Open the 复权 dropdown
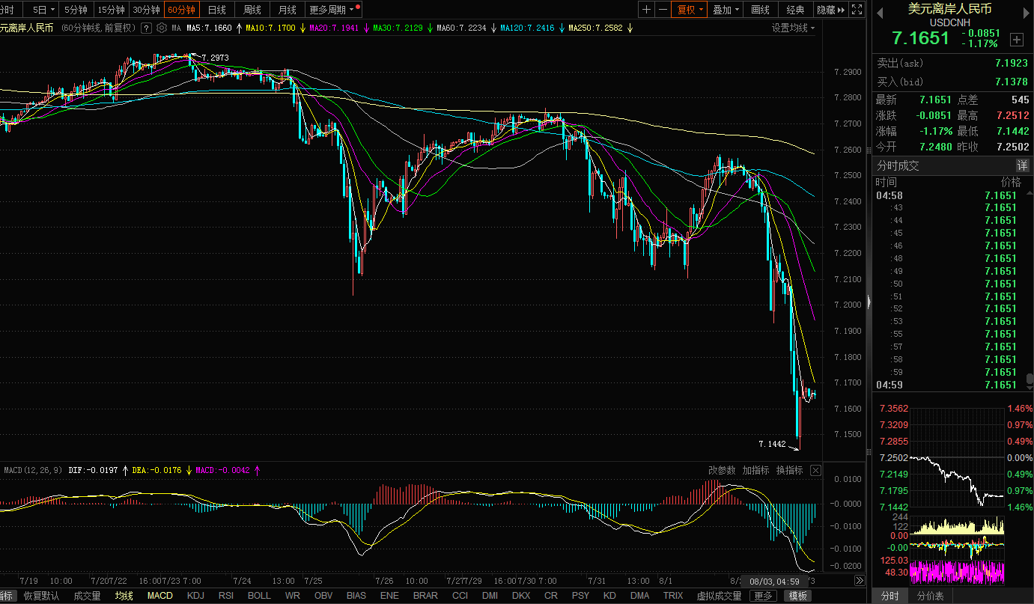This screenshot has width=1034, height=604. point(690,10)
